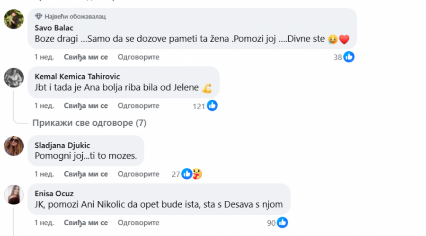Like Kemal Kemica Tahirovic's comment
The height and width of the screenshot is (236, 426).
(86, 106)
